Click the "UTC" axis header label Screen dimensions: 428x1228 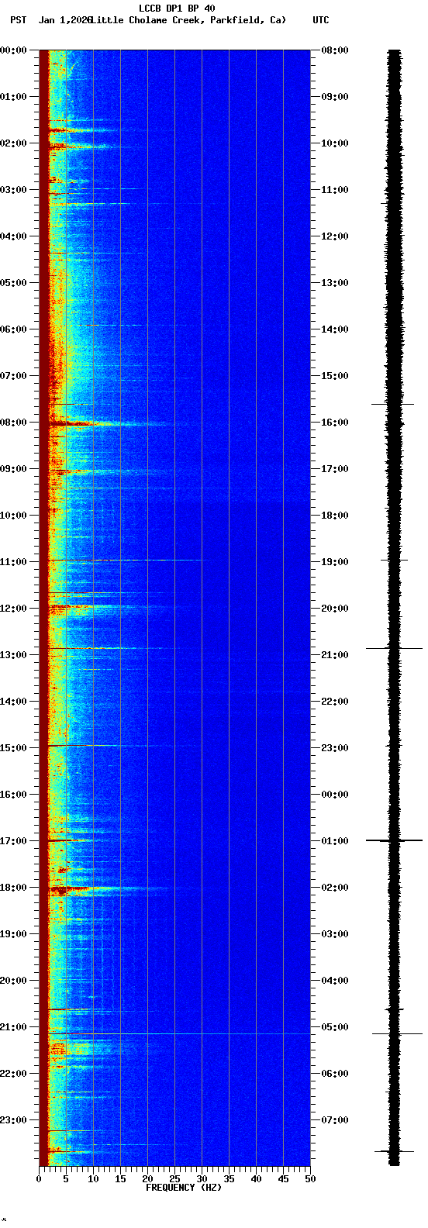321,19
